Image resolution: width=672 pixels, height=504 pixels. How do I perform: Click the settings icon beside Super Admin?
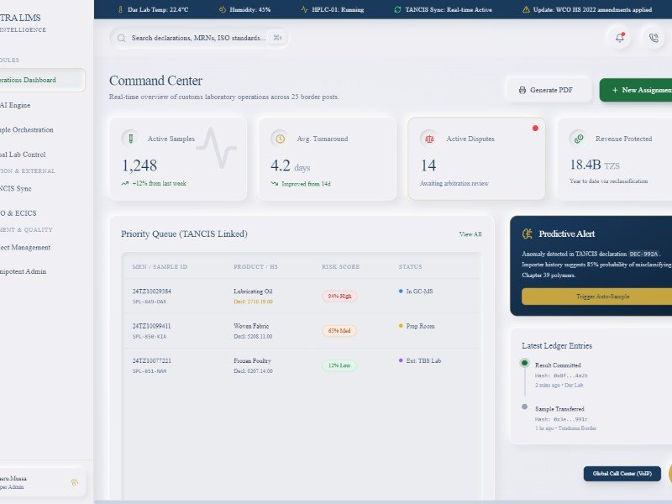[x=75, y=482]
